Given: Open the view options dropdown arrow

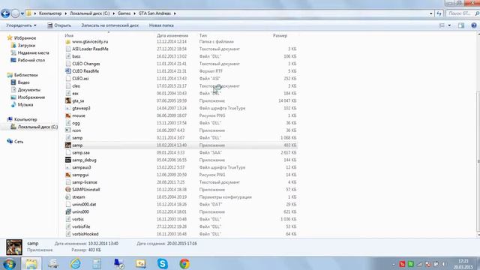Looking at the screenshot, I should pyautogui.click(x=449, y=25).
